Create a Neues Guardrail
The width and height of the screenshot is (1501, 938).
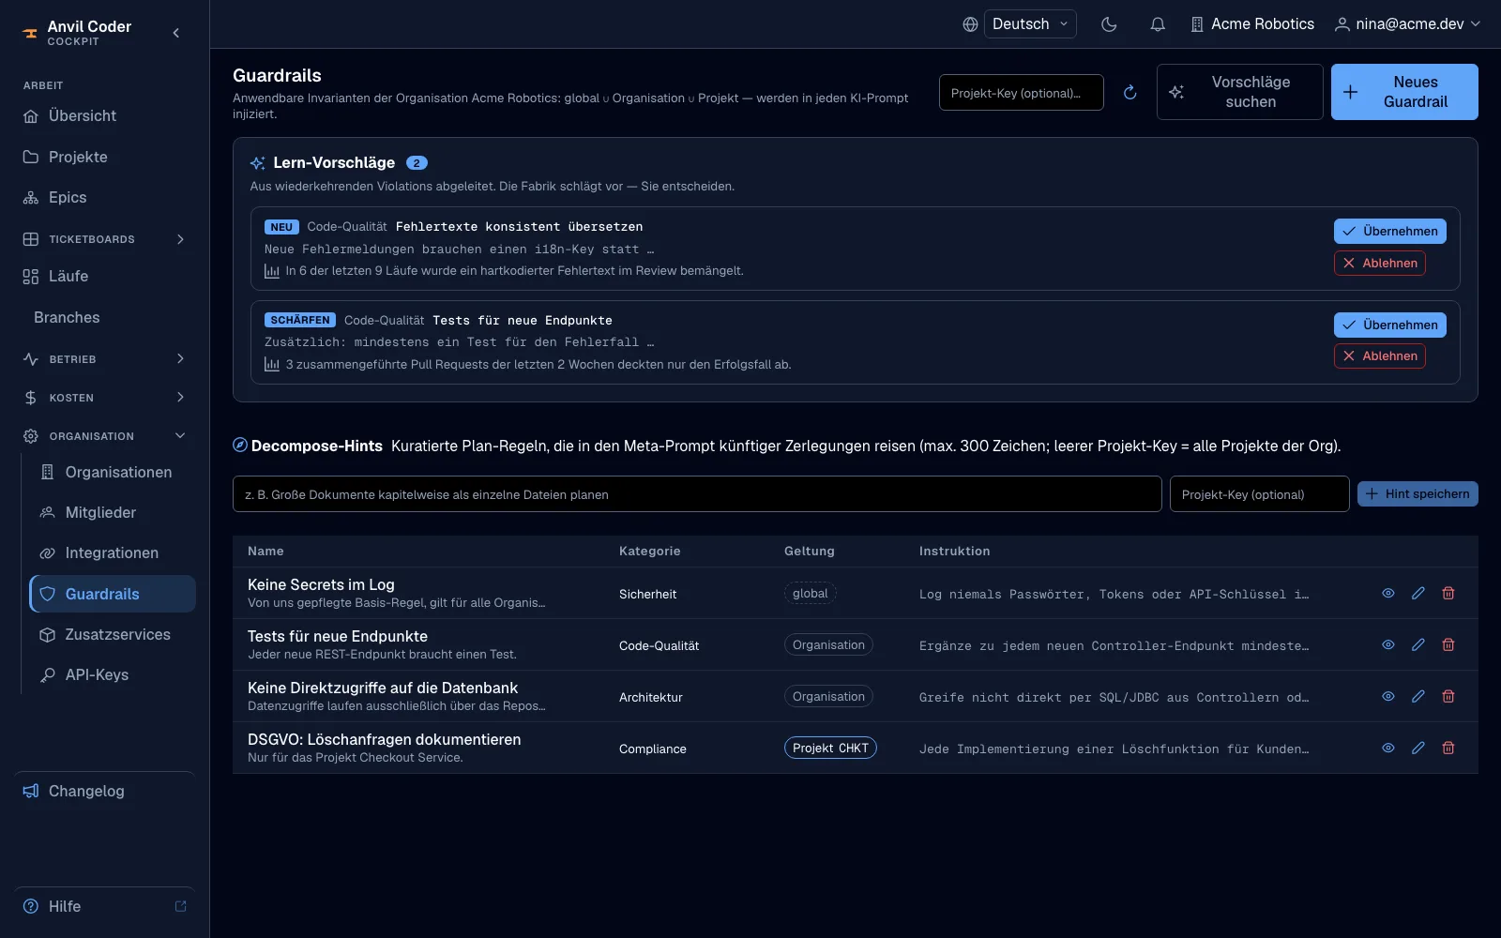[1404, 92]
